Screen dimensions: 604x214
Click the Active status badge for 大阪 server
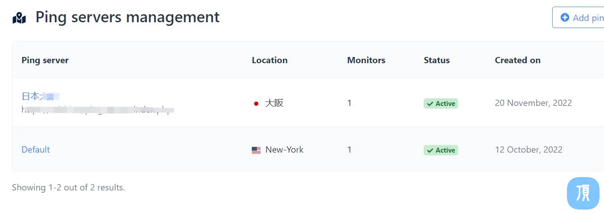[x=441, y=104]
